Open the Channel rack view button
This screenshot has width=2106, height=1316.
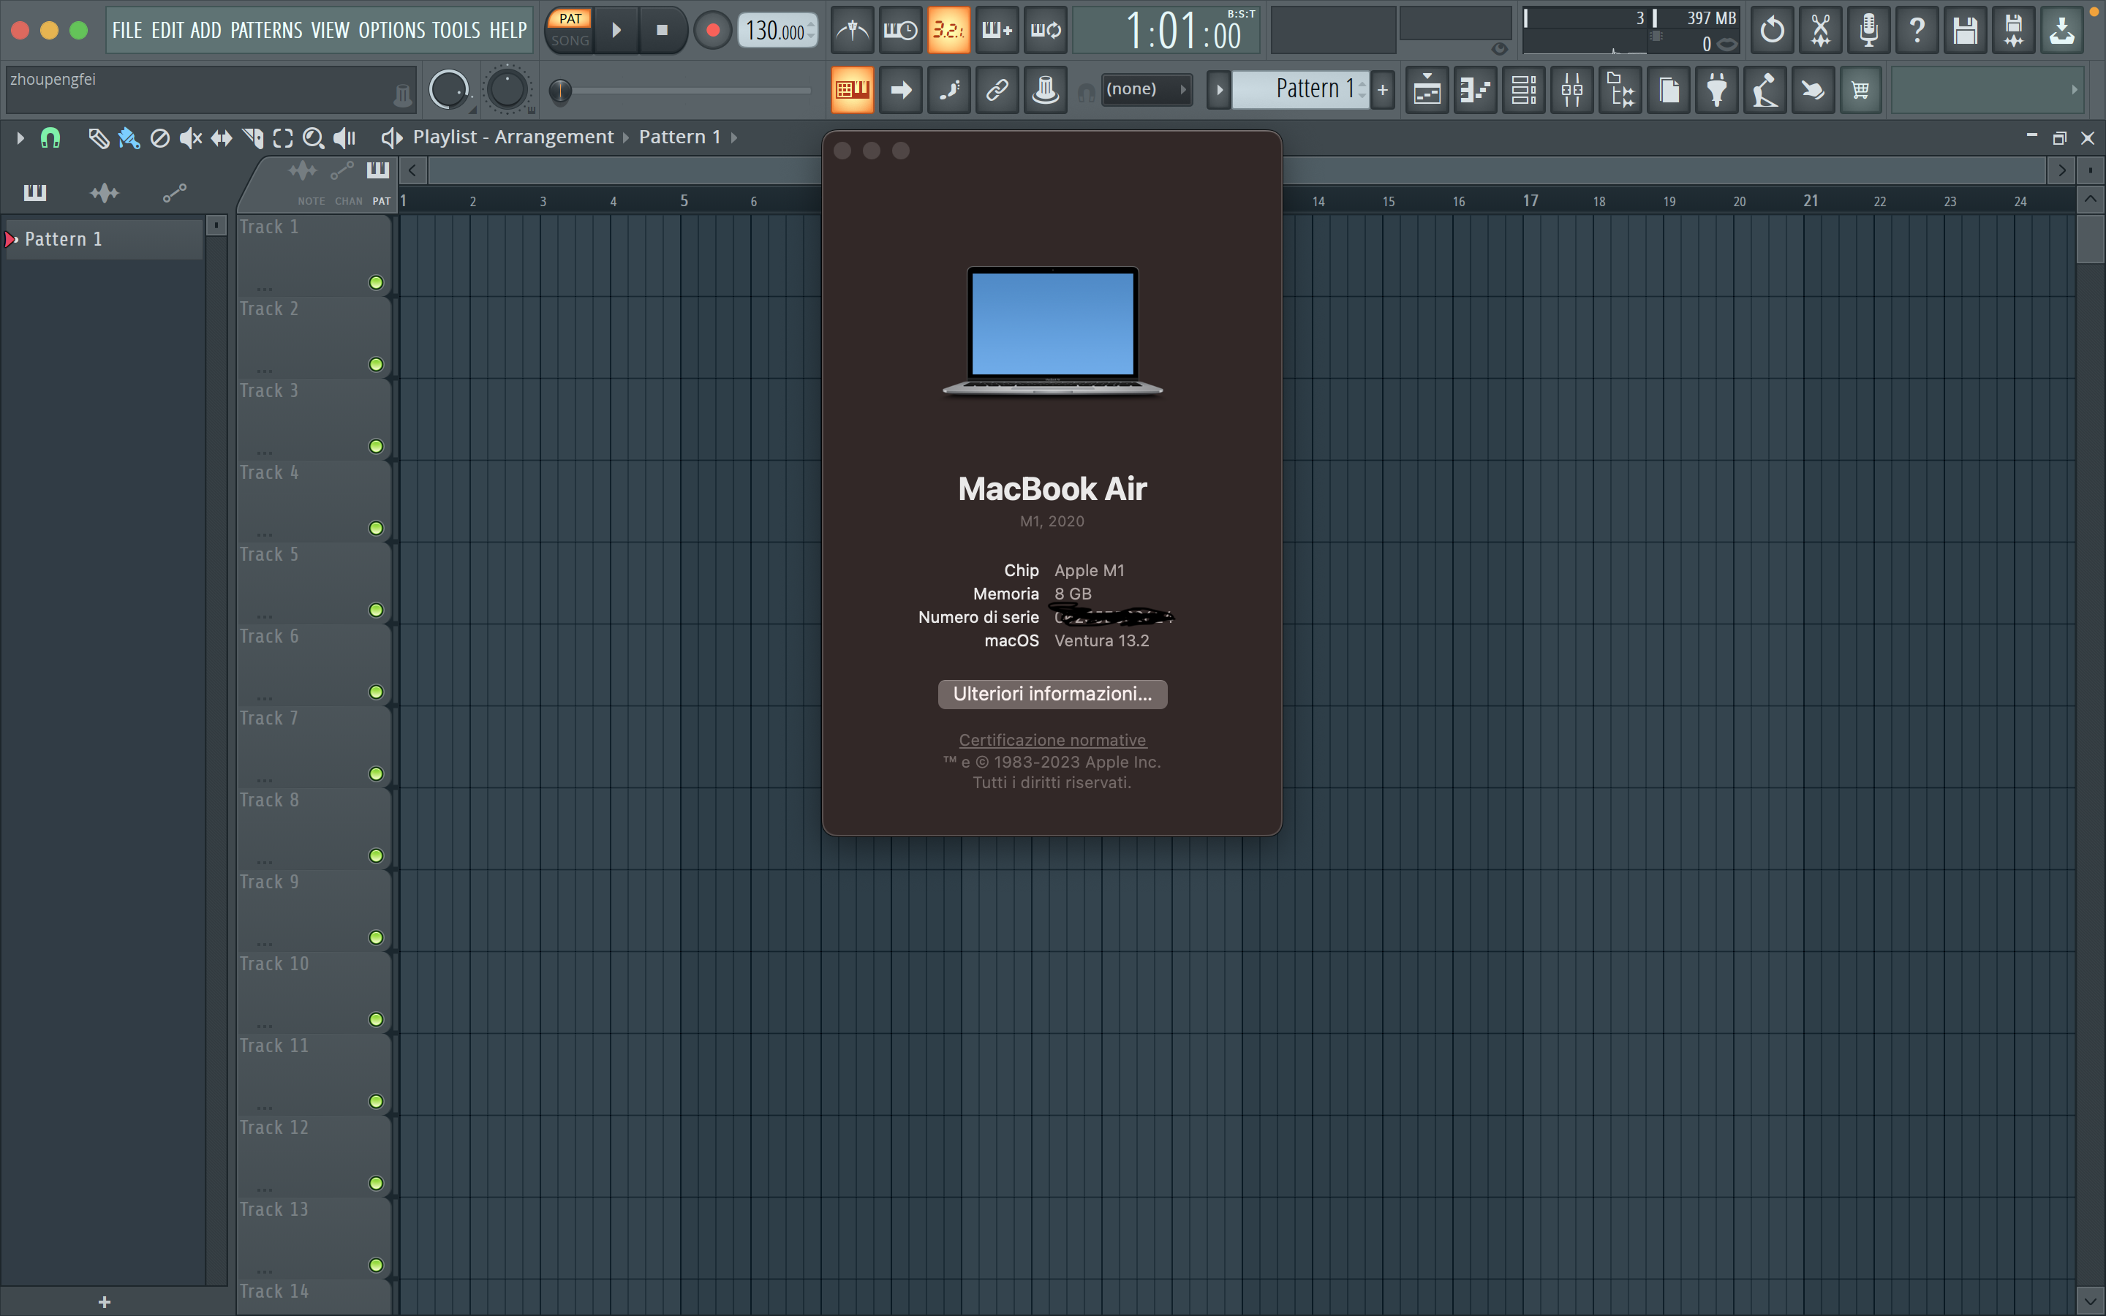[1524, 90]
